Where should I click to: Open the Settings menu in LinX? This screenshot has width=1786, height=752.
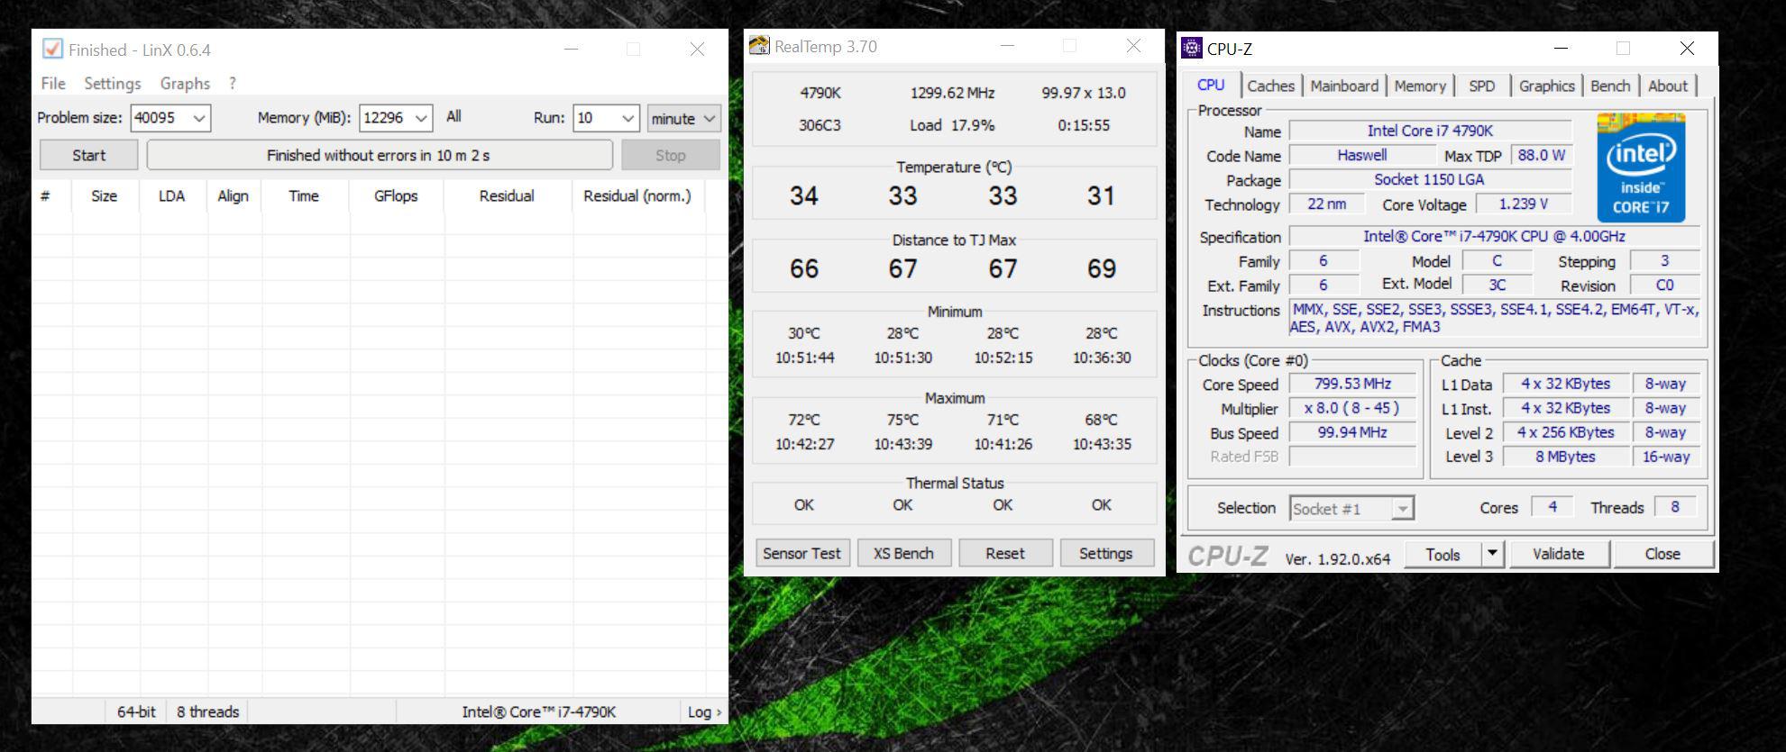(112, 84)
